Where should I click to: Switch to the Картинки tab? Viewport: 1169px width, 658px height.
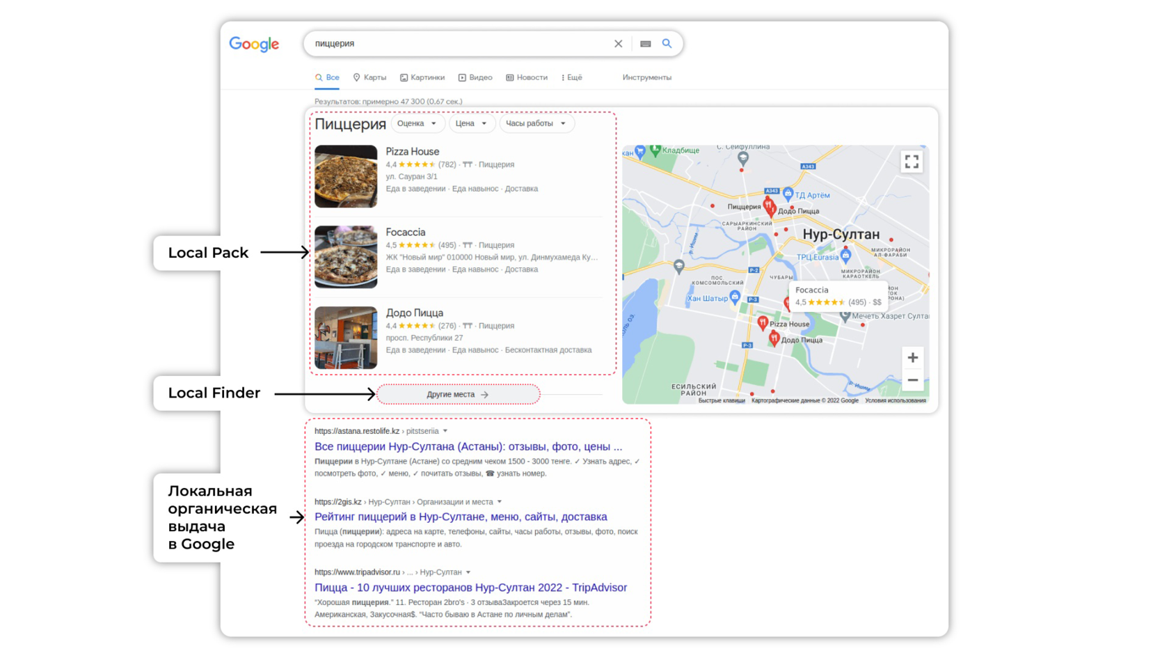(422, 77)
